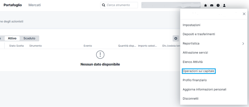This screenshot has width=249, height=107.
Task: Click the Cerca strumento search field
Action: [x=121, y=5]
